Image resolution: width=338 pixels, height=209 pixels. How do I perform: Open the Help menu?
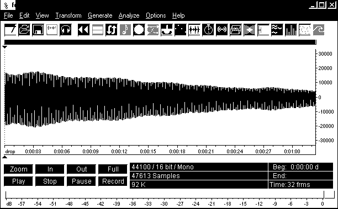[178, 15]
